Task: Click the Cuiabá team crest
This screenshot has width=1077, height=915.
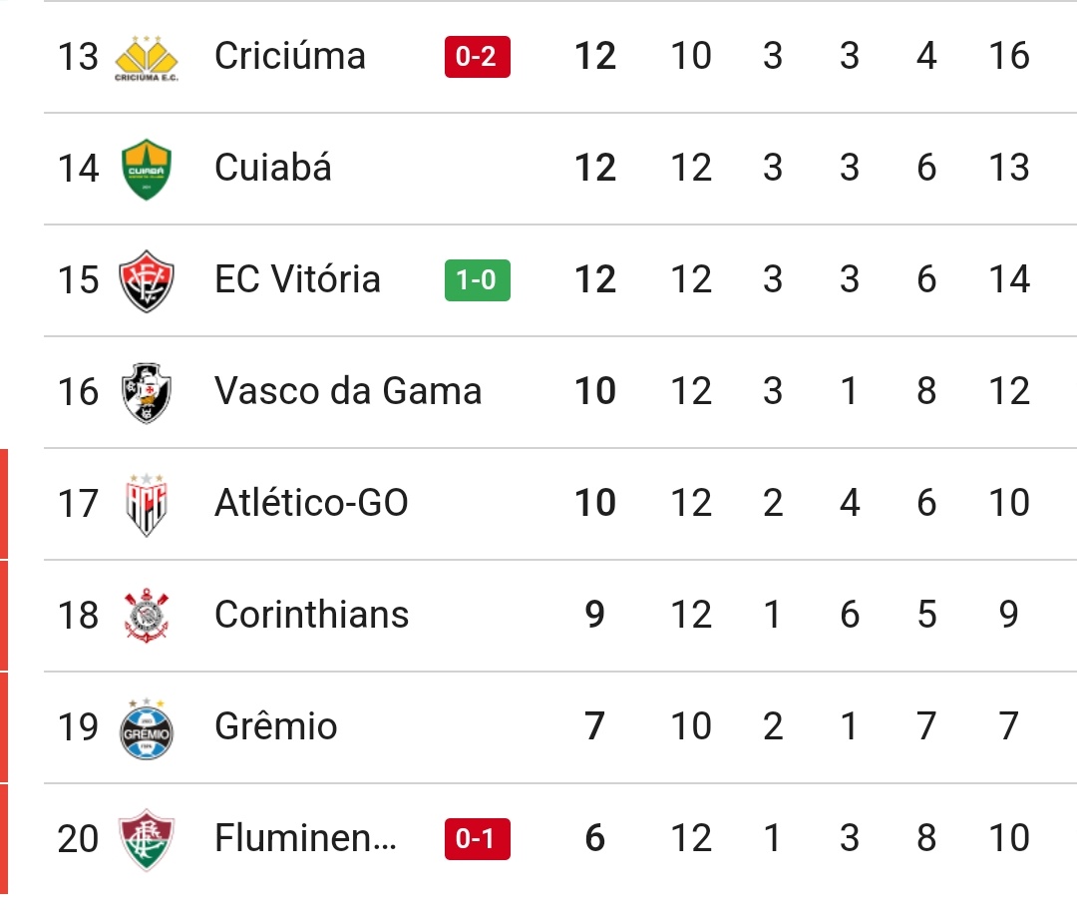Action: point(147,169)
